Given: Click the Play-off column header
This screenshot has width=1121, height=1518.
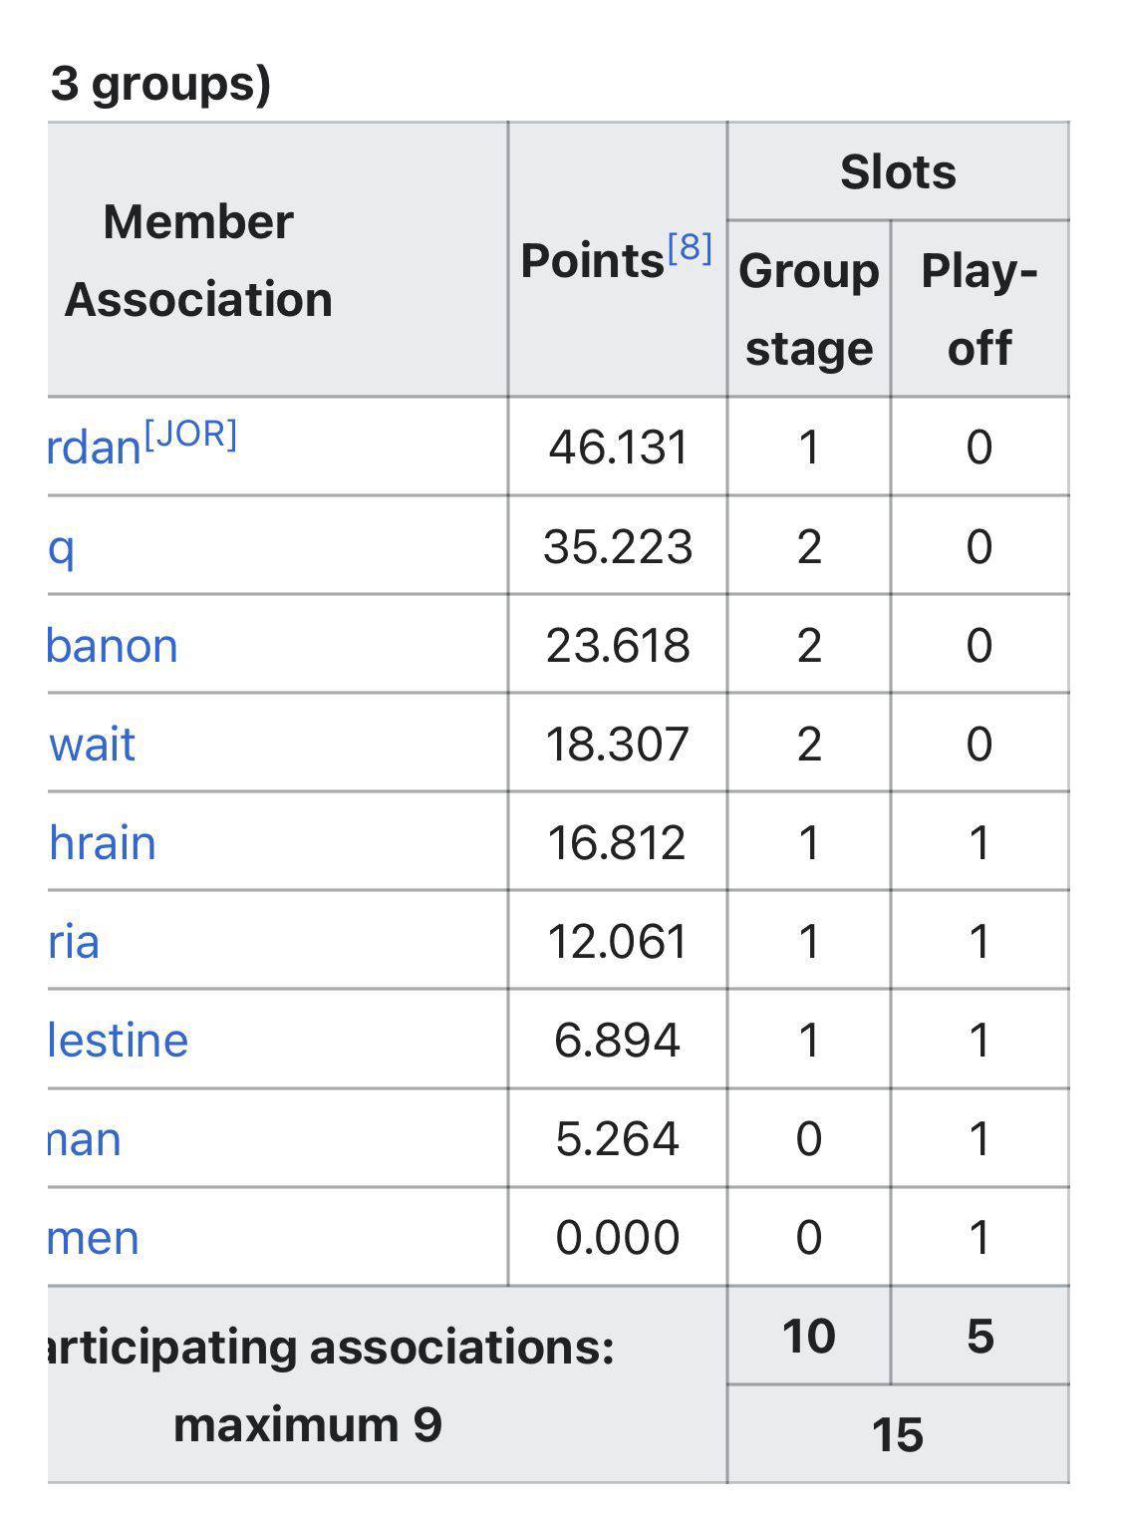Looking at the screenshot, I should (980, 309).
